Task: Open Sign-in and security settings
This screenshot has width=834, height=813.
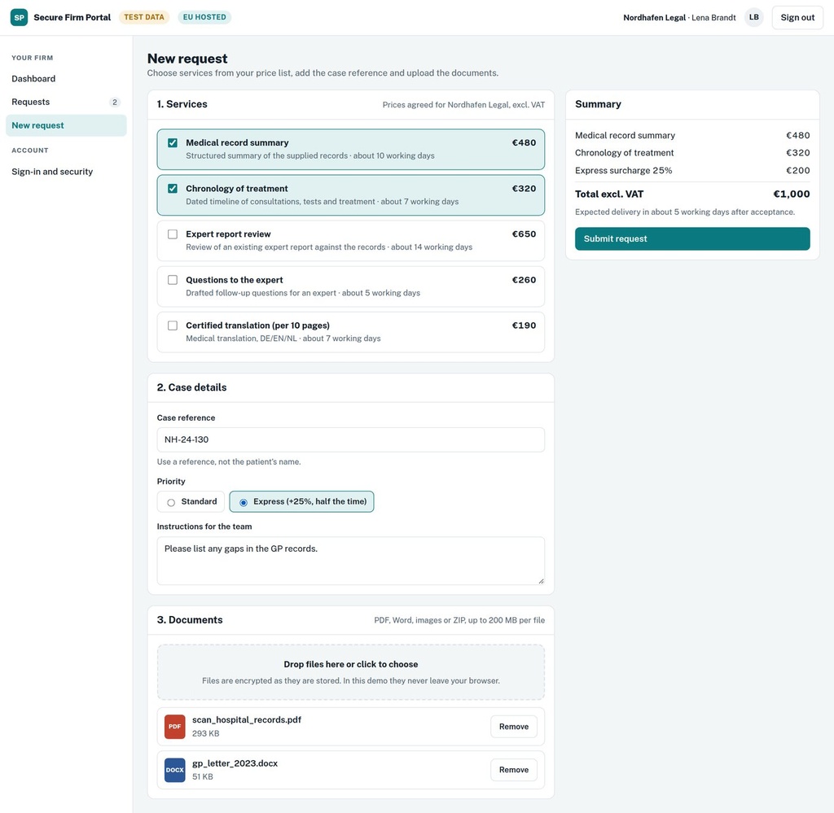Action: (66, 172)
